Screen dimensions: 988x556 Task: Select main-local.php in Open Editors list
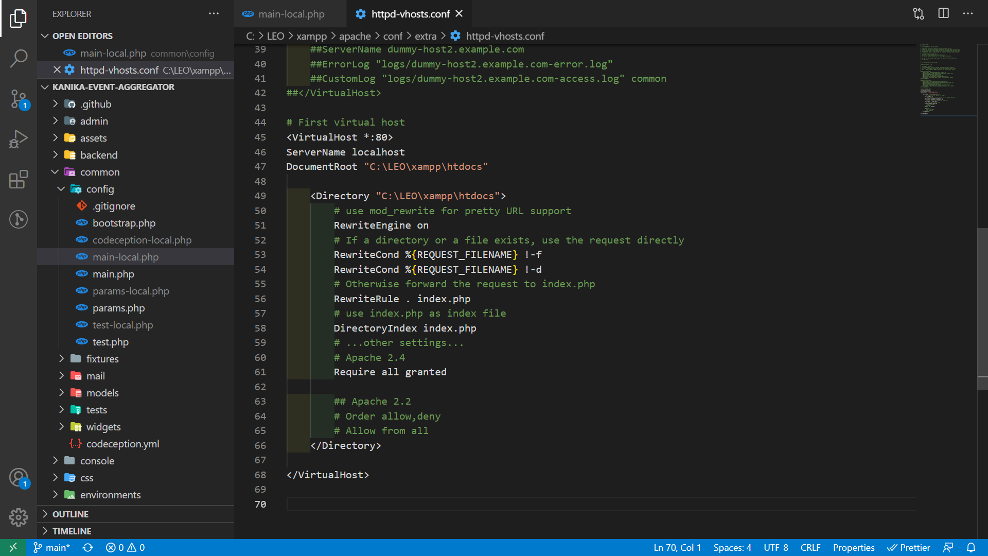point(136,53)
